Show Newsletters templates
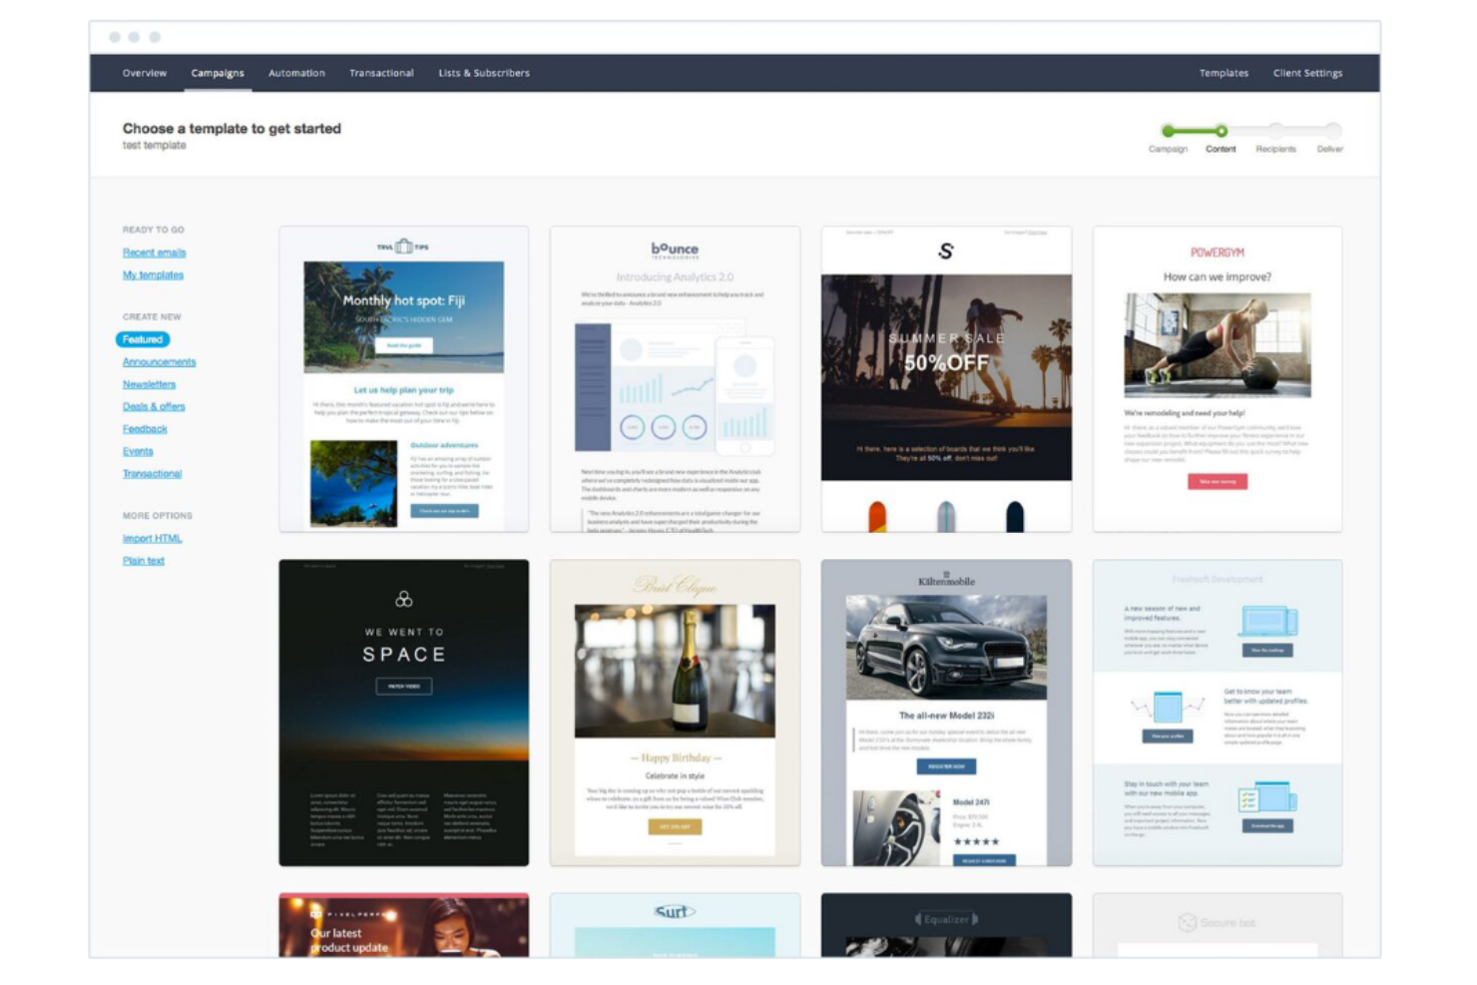 click(149, 384)
